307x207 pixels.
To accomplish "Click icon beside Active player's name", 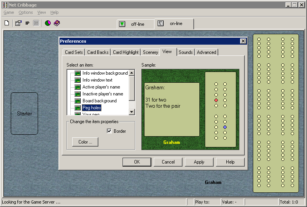I will (78, 87).
